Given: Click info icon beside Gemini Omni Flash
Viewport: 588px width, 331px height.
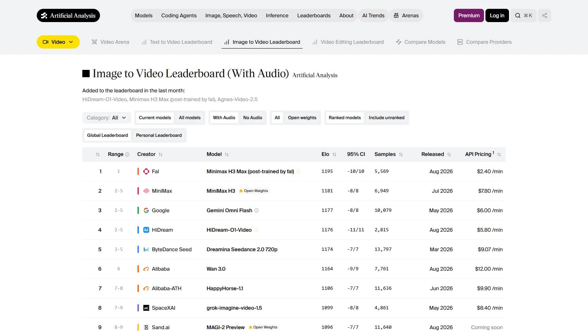Looking at the screenshot, I should click(257, 210).
